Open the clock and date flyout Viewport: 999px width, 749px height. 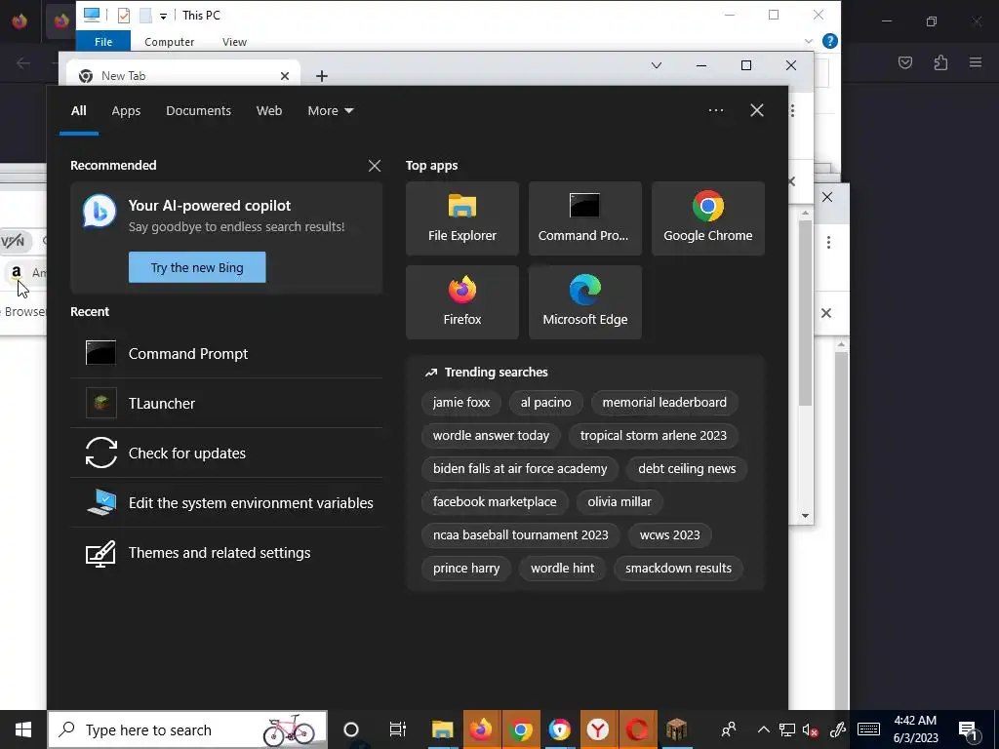coord(915,729)
